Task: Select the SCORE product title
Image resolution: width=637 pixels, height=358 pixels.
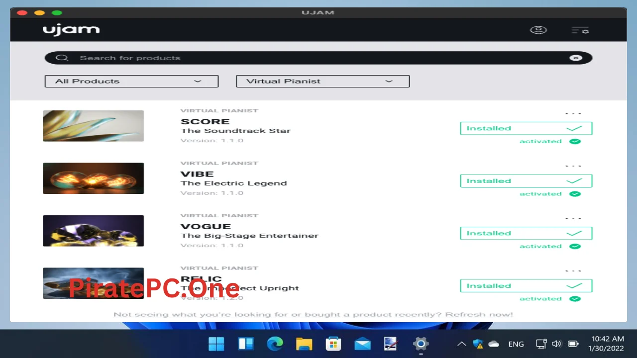Action: pos(205,121)
